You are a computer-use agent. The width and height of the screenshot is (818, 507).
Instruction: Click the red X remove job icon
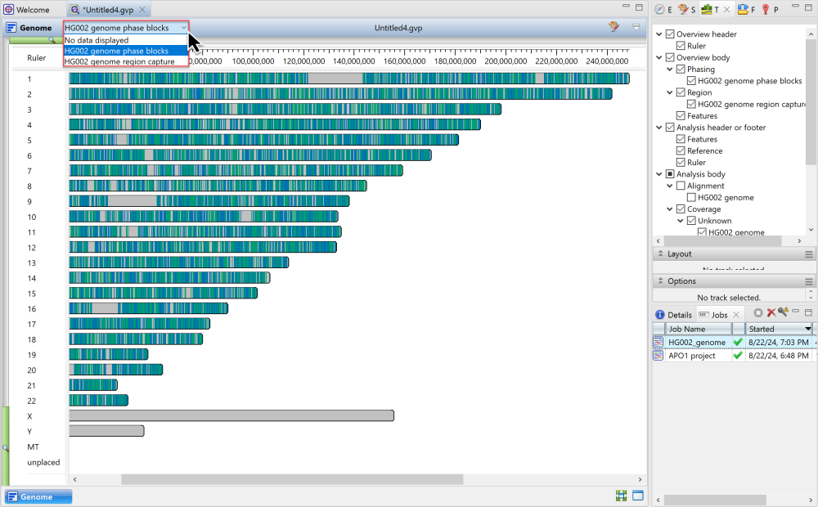(x=771, y=313)
